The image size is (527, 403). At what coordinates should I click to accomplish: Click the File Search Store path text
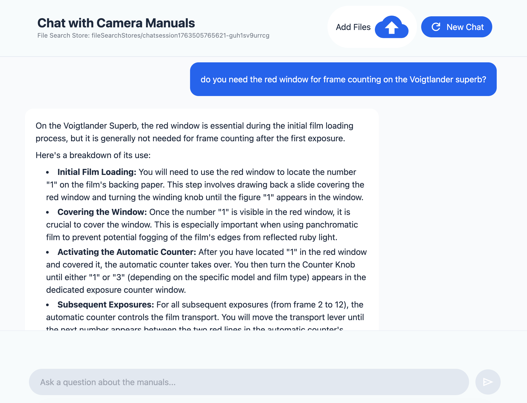[153, 36]
